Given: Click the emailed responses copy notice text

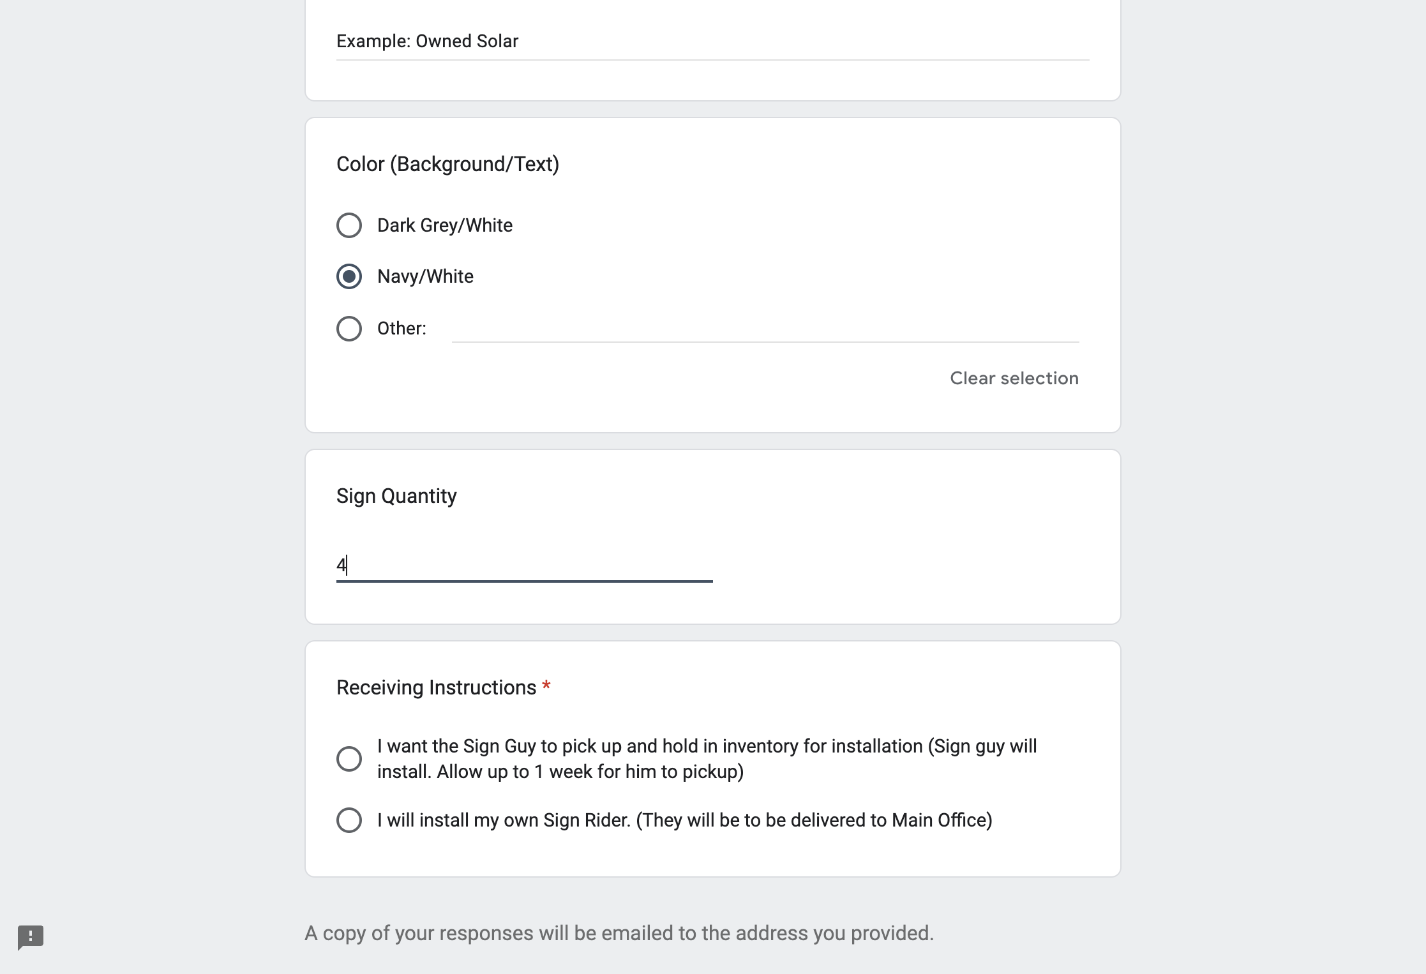Looking at the screenshot, I should pyautogui.click(x=619, y=933).
